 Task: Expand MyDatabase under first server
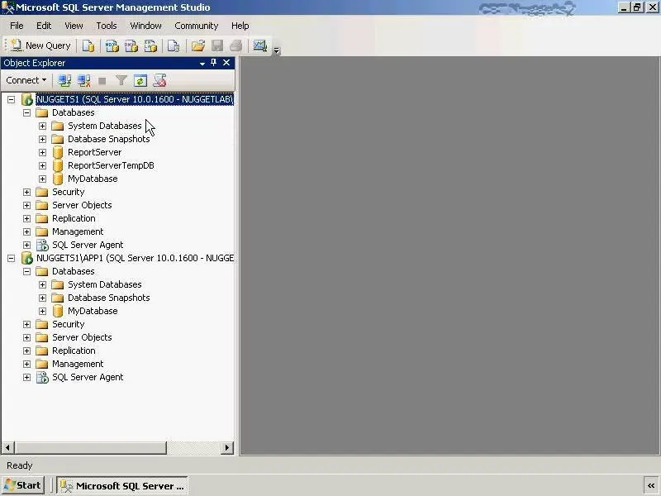(x=43, y=179)
